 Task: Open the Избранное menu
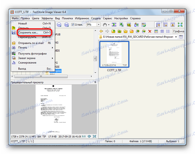(82, 18)
